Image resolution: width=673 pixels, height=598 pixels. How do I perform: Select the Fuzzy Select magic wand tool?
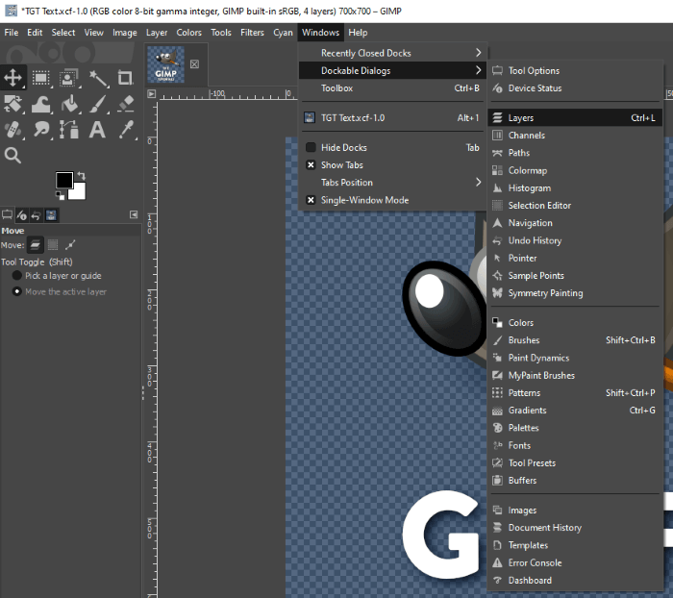tap(98, 78)
